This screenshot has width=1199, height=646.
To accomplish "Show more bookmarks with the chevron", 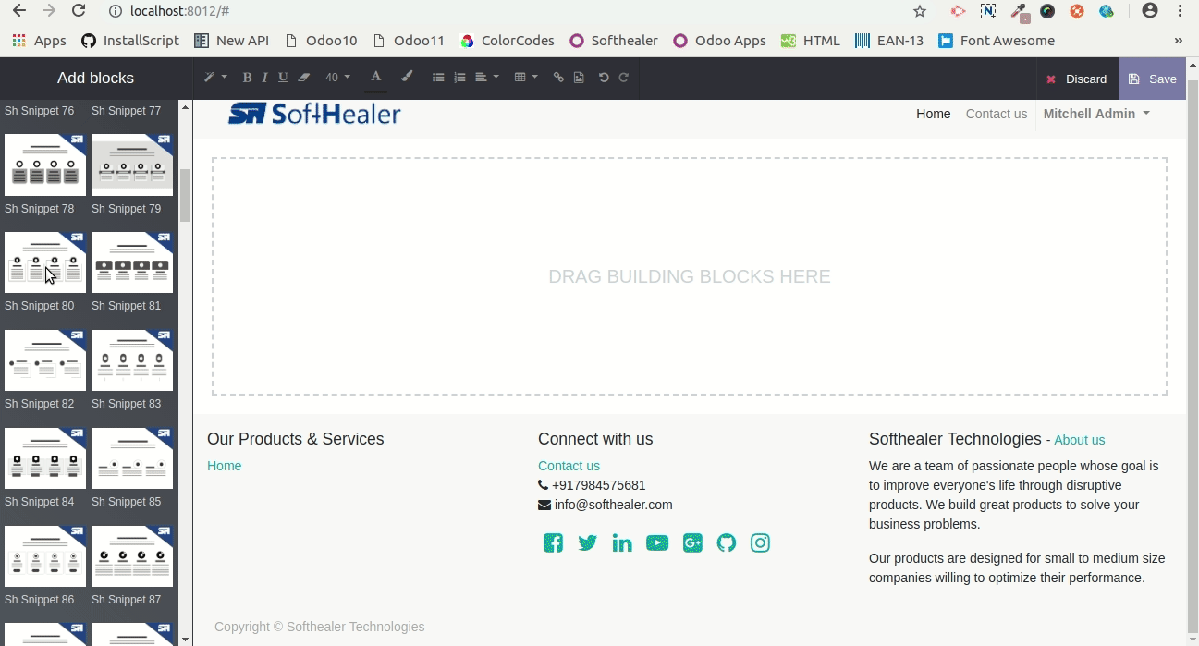I will coord(1178,41).
